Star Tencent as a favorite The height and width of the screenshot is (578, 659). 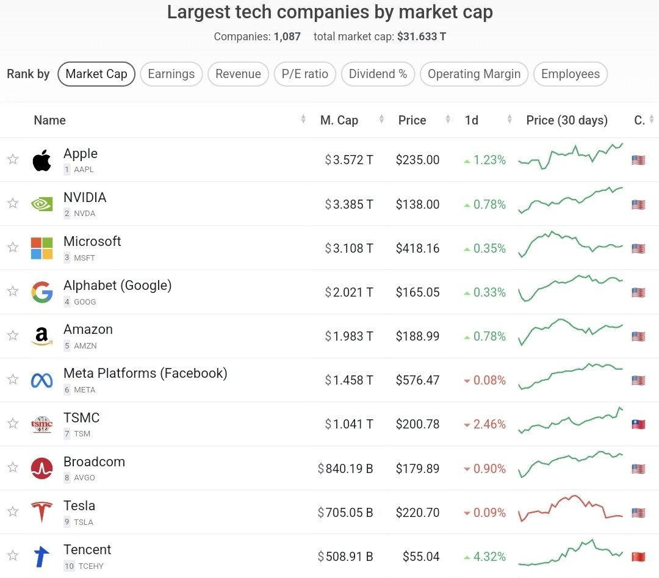tap(13, 556)
